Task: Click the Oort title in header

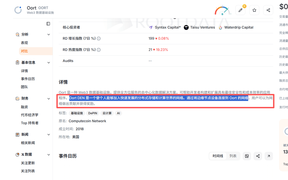Action: (x=32, y=8)
